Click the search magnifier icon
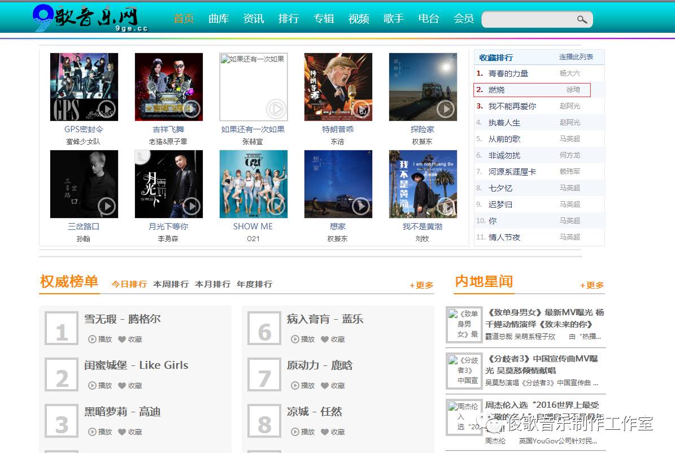The image size is (675, 453). coord(582,19)
